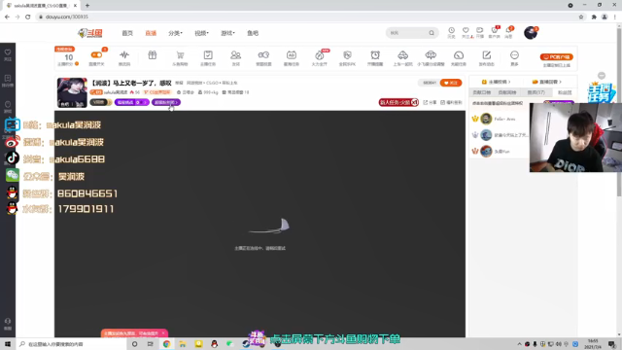Switch to the 贵宾(17) tab
The width and height of the screenshot is (622, 350).
coord(536,92)
